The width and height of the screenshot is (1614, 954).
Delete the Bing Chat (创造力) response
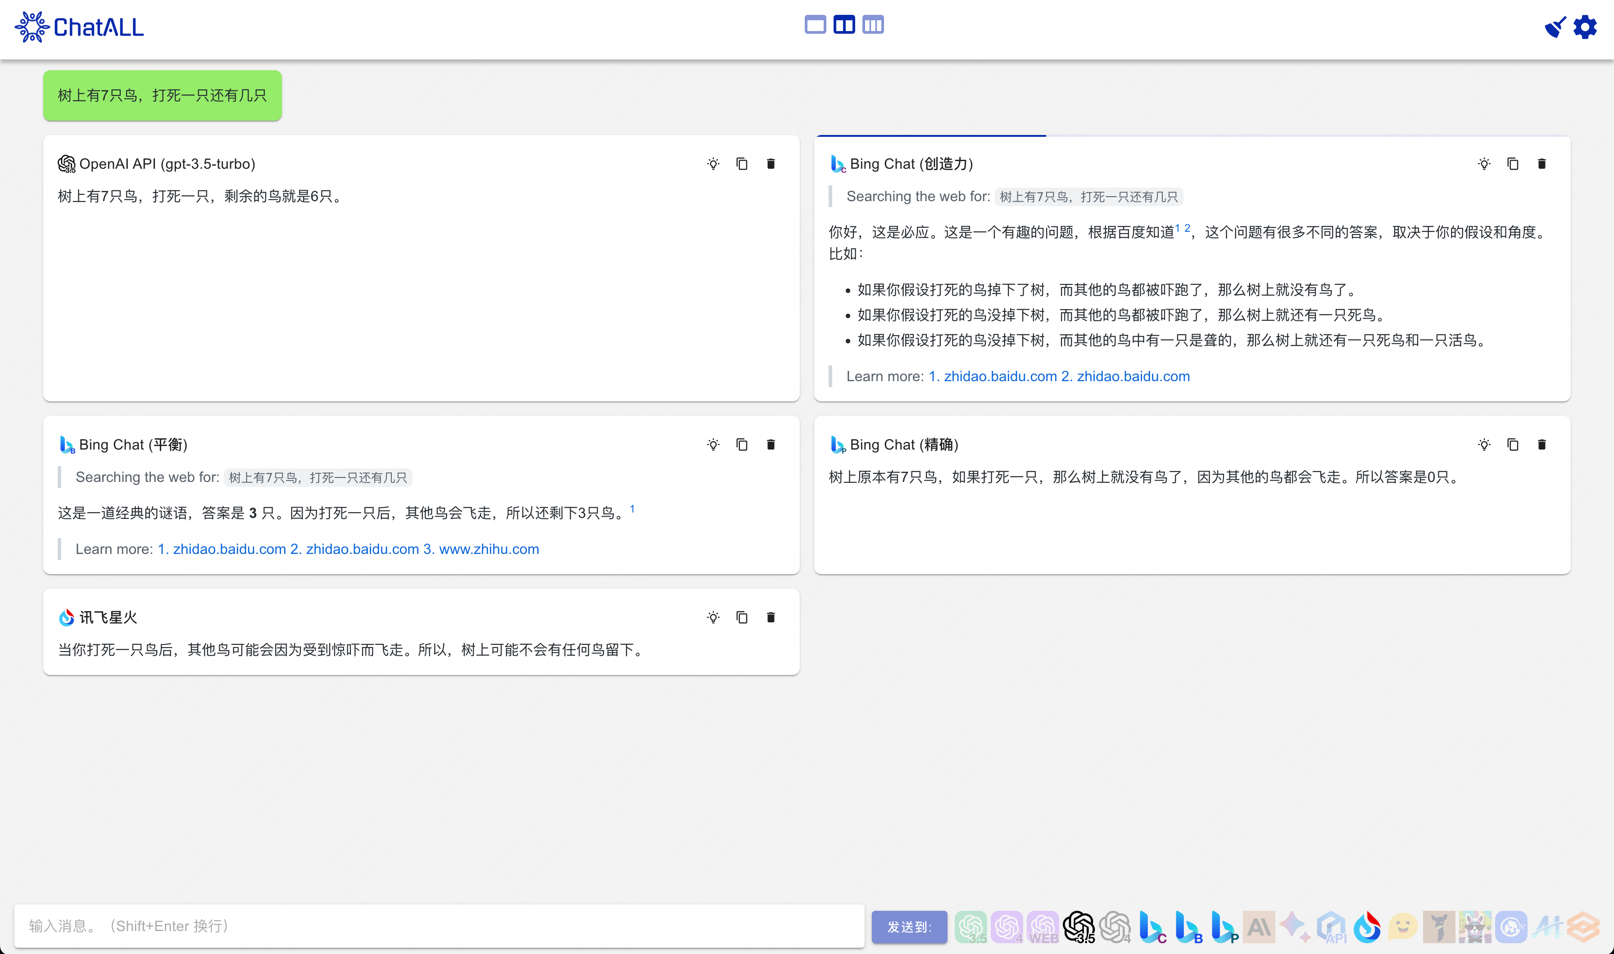point(1541,164)
